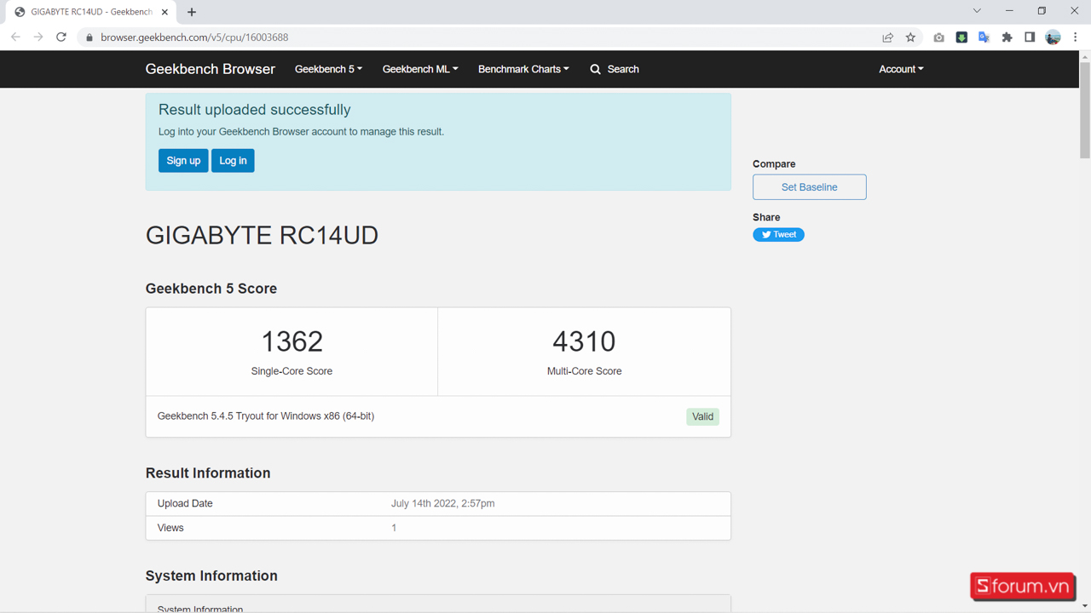The image size is (1091, 613).
Task: Select the GIGABYTE RC14UD browser tab
Action: [x=91, y=12]
